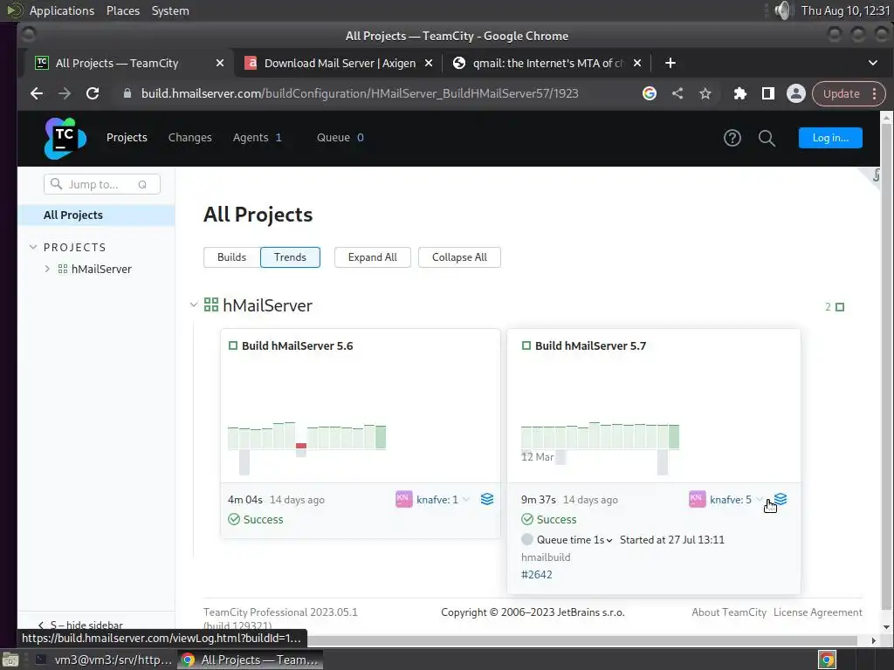Open the Projects nav item
The height and width of the screenshot is (670, 894).
click(x=127, y=137)
